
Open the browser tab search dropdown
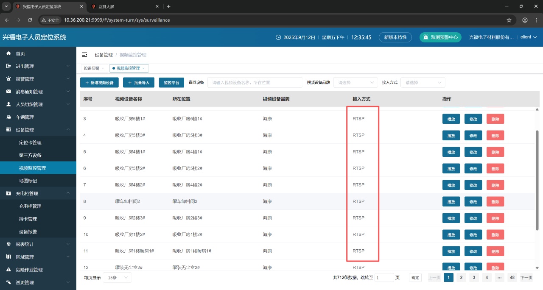click(6, 6)
